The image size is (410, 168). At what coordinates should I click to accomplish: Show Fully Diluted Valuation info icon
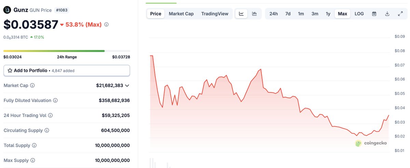pyautogui.click(x=55, y=101)
